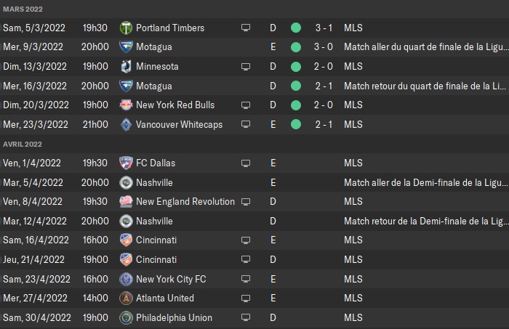Click the MLS competition on FC Dallas row
The height and width of the screenshot is (329, 509).
click(x=353, y=163)
